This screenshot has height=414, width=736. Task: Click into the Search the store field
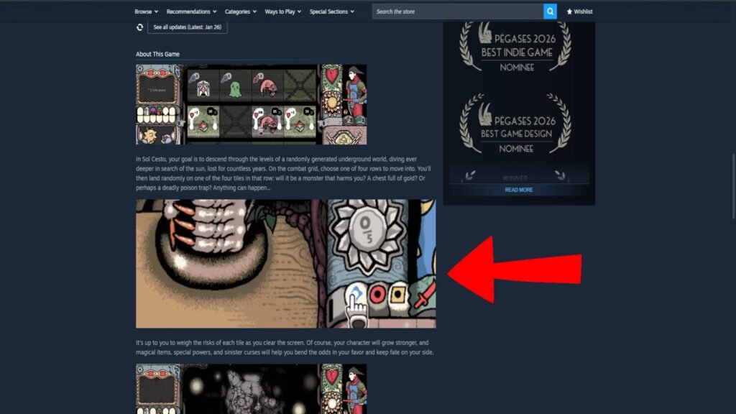point(457,11)
